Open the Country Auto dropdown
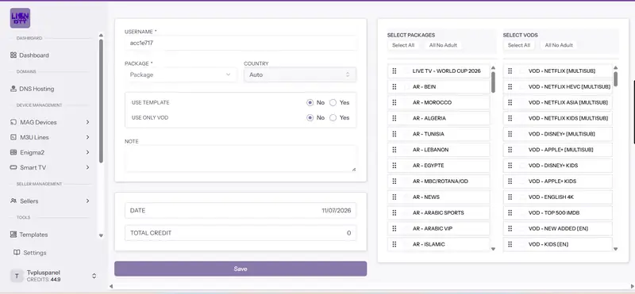 click(x=300, y=74)
